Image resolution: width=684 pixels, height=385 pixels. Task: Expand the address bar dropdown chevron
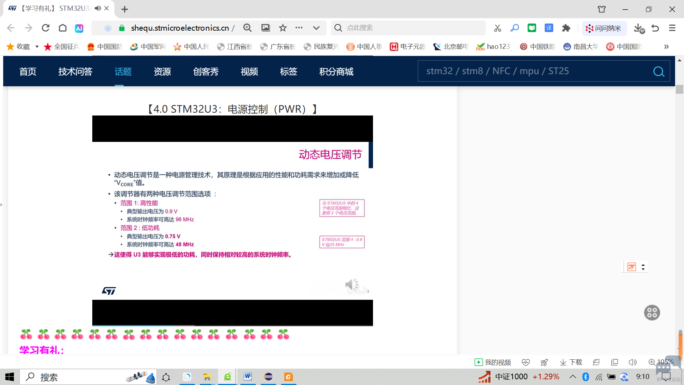[316, 28]
